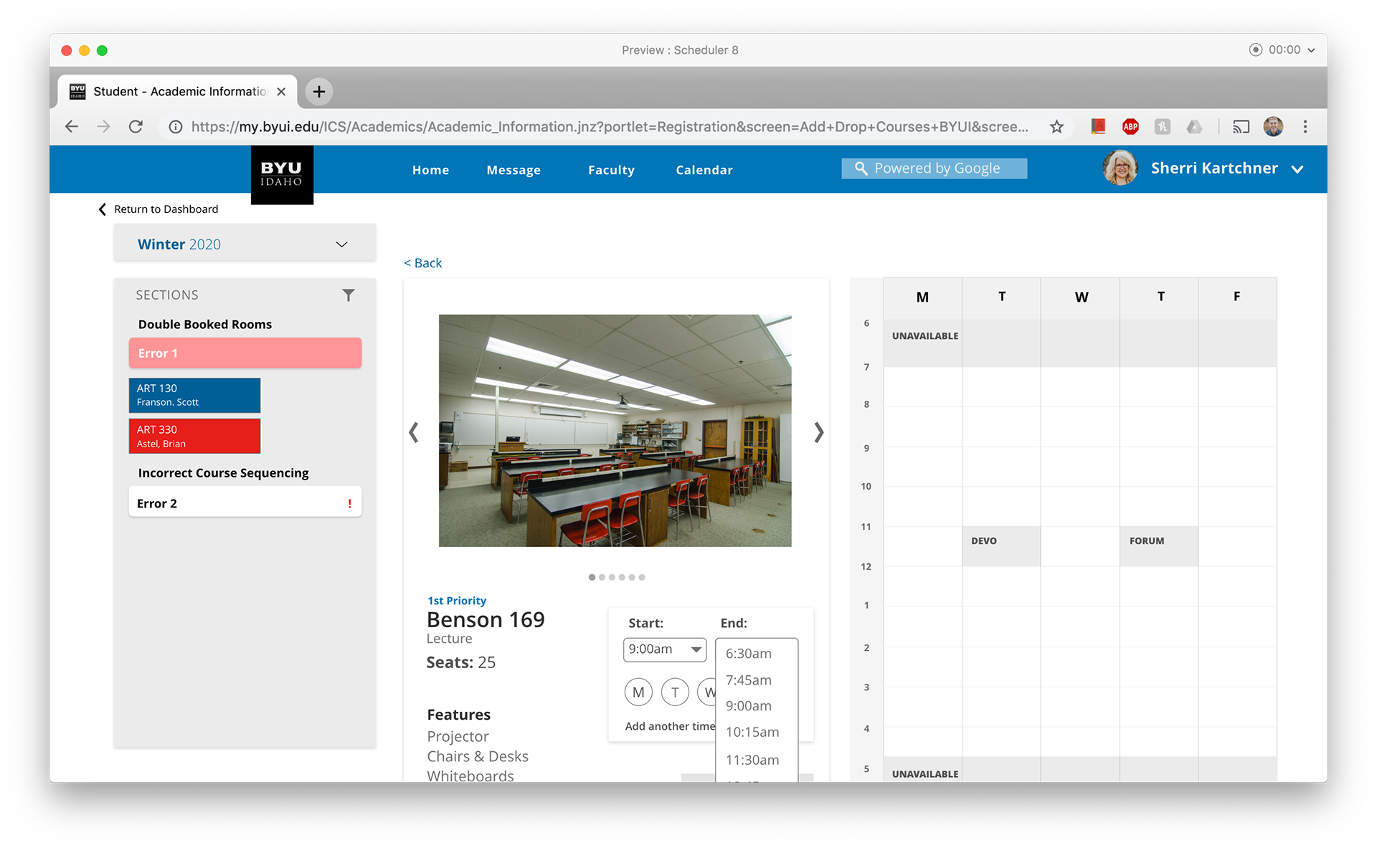
Task: Open the Chrome three-dot menu
Action: click(1305, 127)
